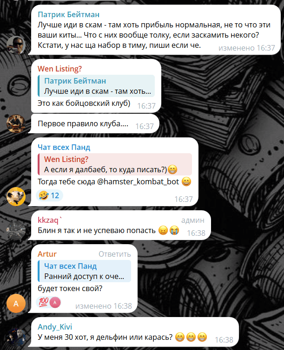This screenshot has width=284, height=350.
Task: Open the @hamster_kombat_bot mention link
Action: (138, 181)
